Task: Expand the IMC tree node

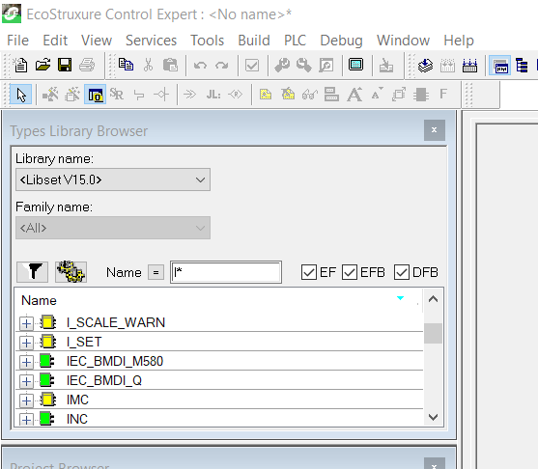Action: [x=26, y=400]
